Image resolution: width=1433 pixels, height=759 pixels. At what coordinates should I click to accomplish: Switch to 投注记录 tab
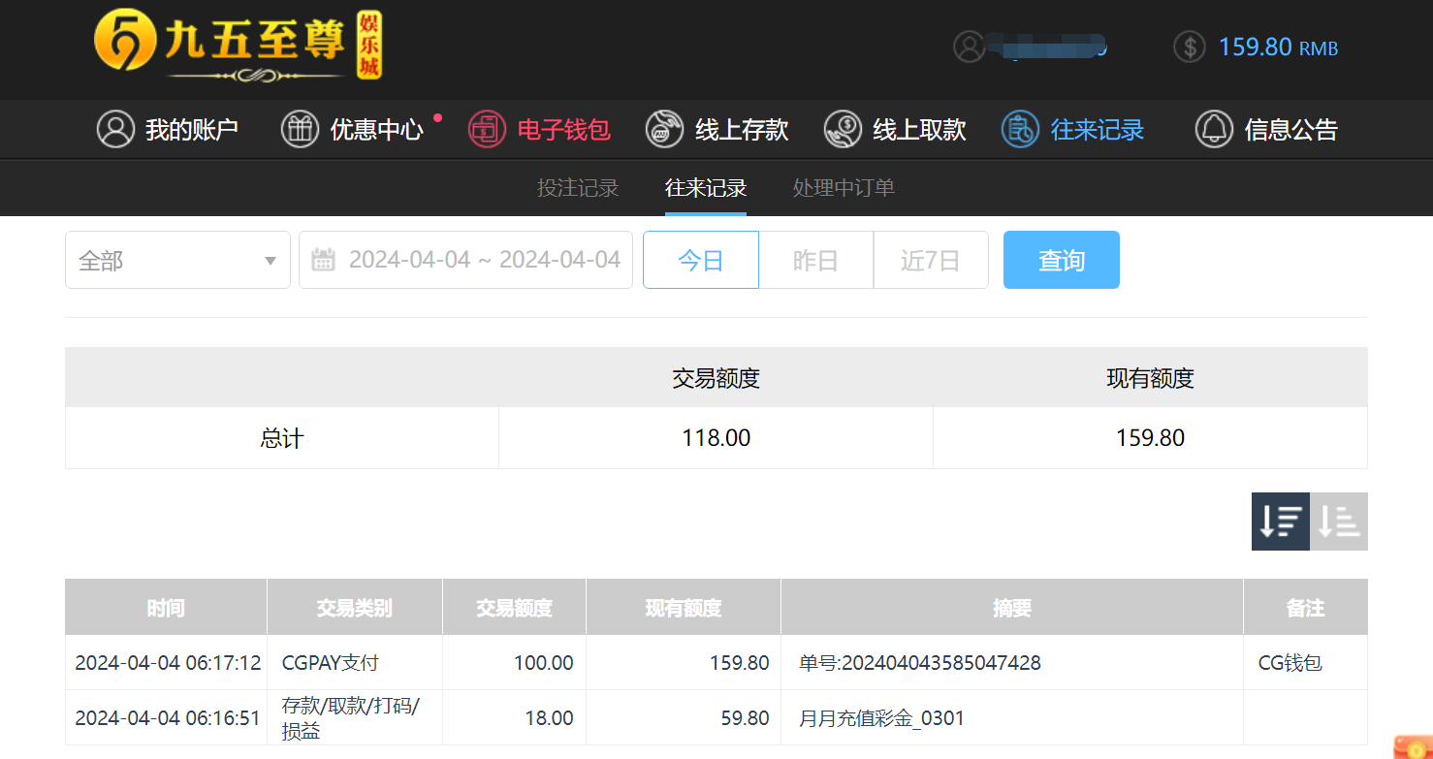click(578, 188)
